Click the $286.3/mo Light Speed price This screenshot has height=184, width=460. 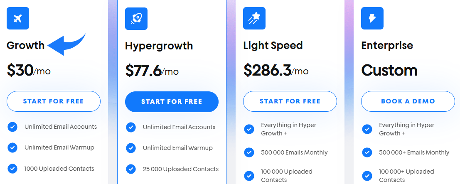[276, 71]
